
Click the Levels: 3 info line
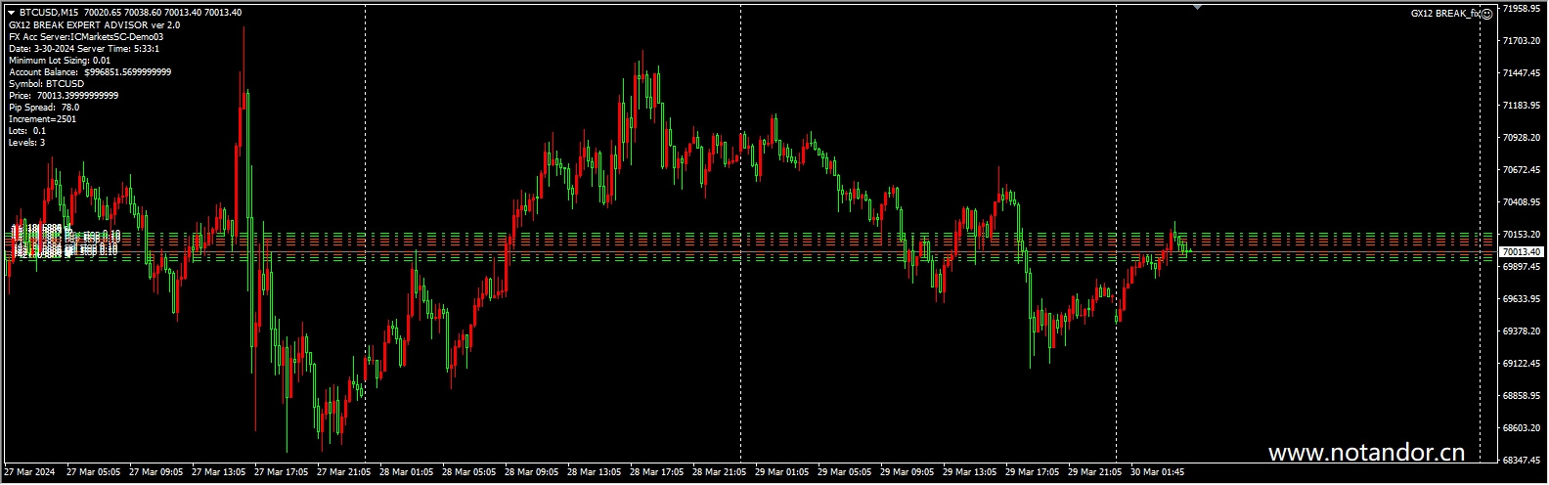[x=26, y=143]
